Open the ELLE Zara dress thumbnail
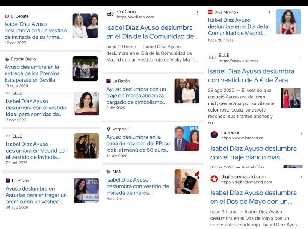The width and height of the screenshot is (308, 229). point(291,98)
